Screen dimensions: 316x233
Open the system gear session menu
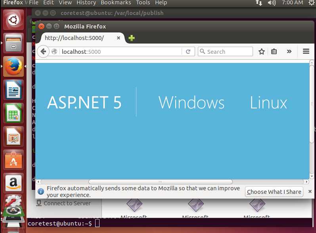[x=311, y=3]
